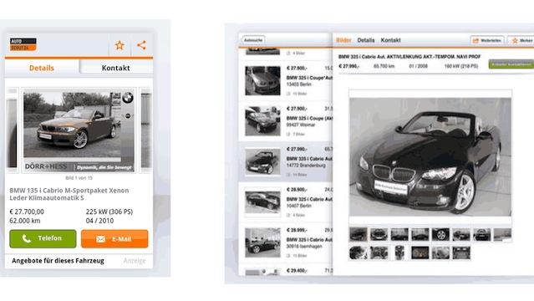
Task: Open the AutoScout24 logo
Action: coord(23,44)
